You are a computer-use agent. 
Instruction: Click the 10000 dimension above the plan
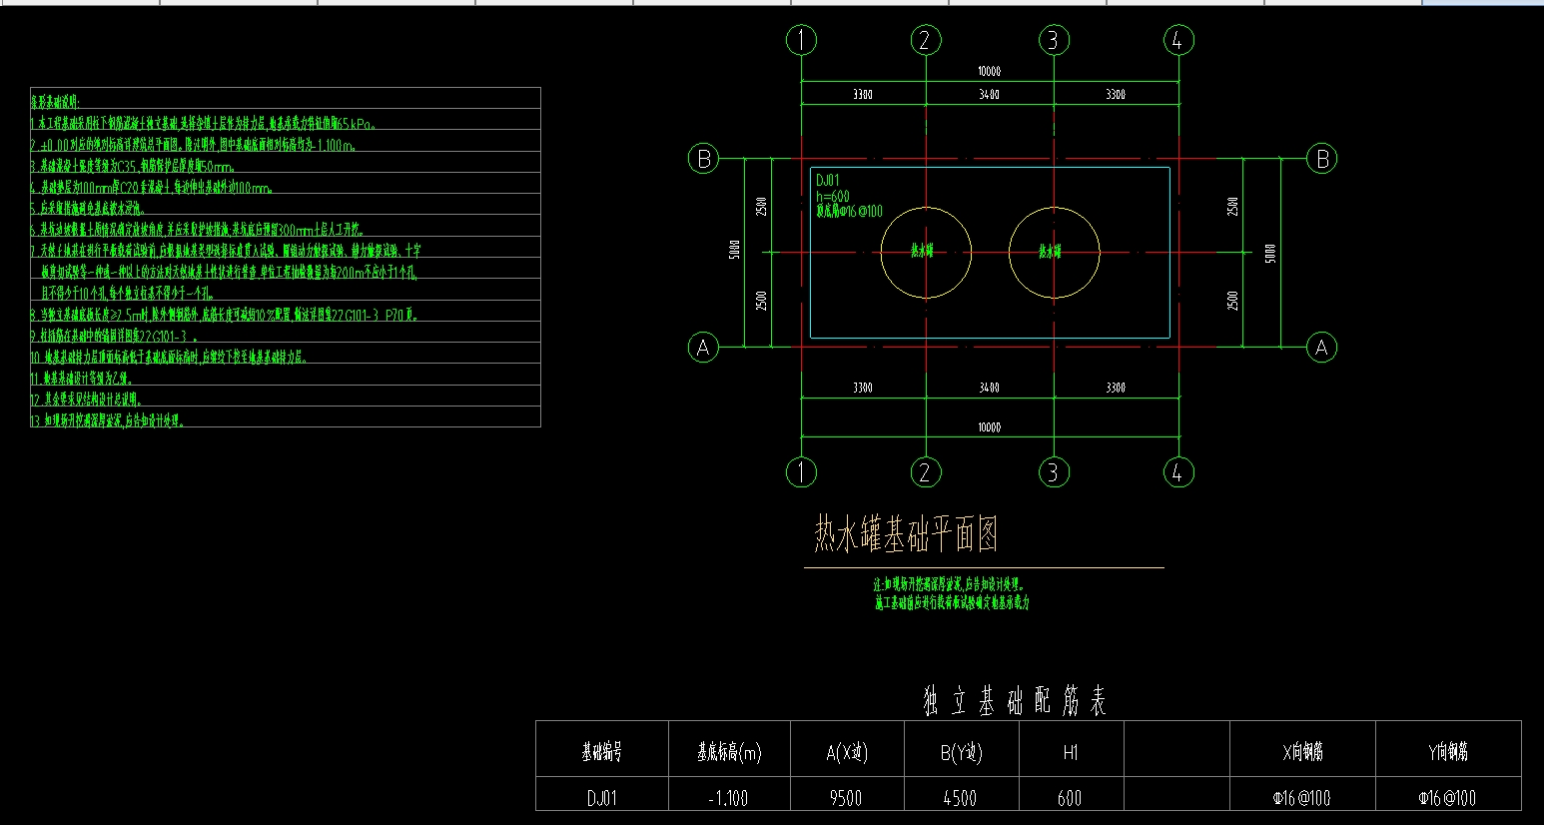pos(989,72)
